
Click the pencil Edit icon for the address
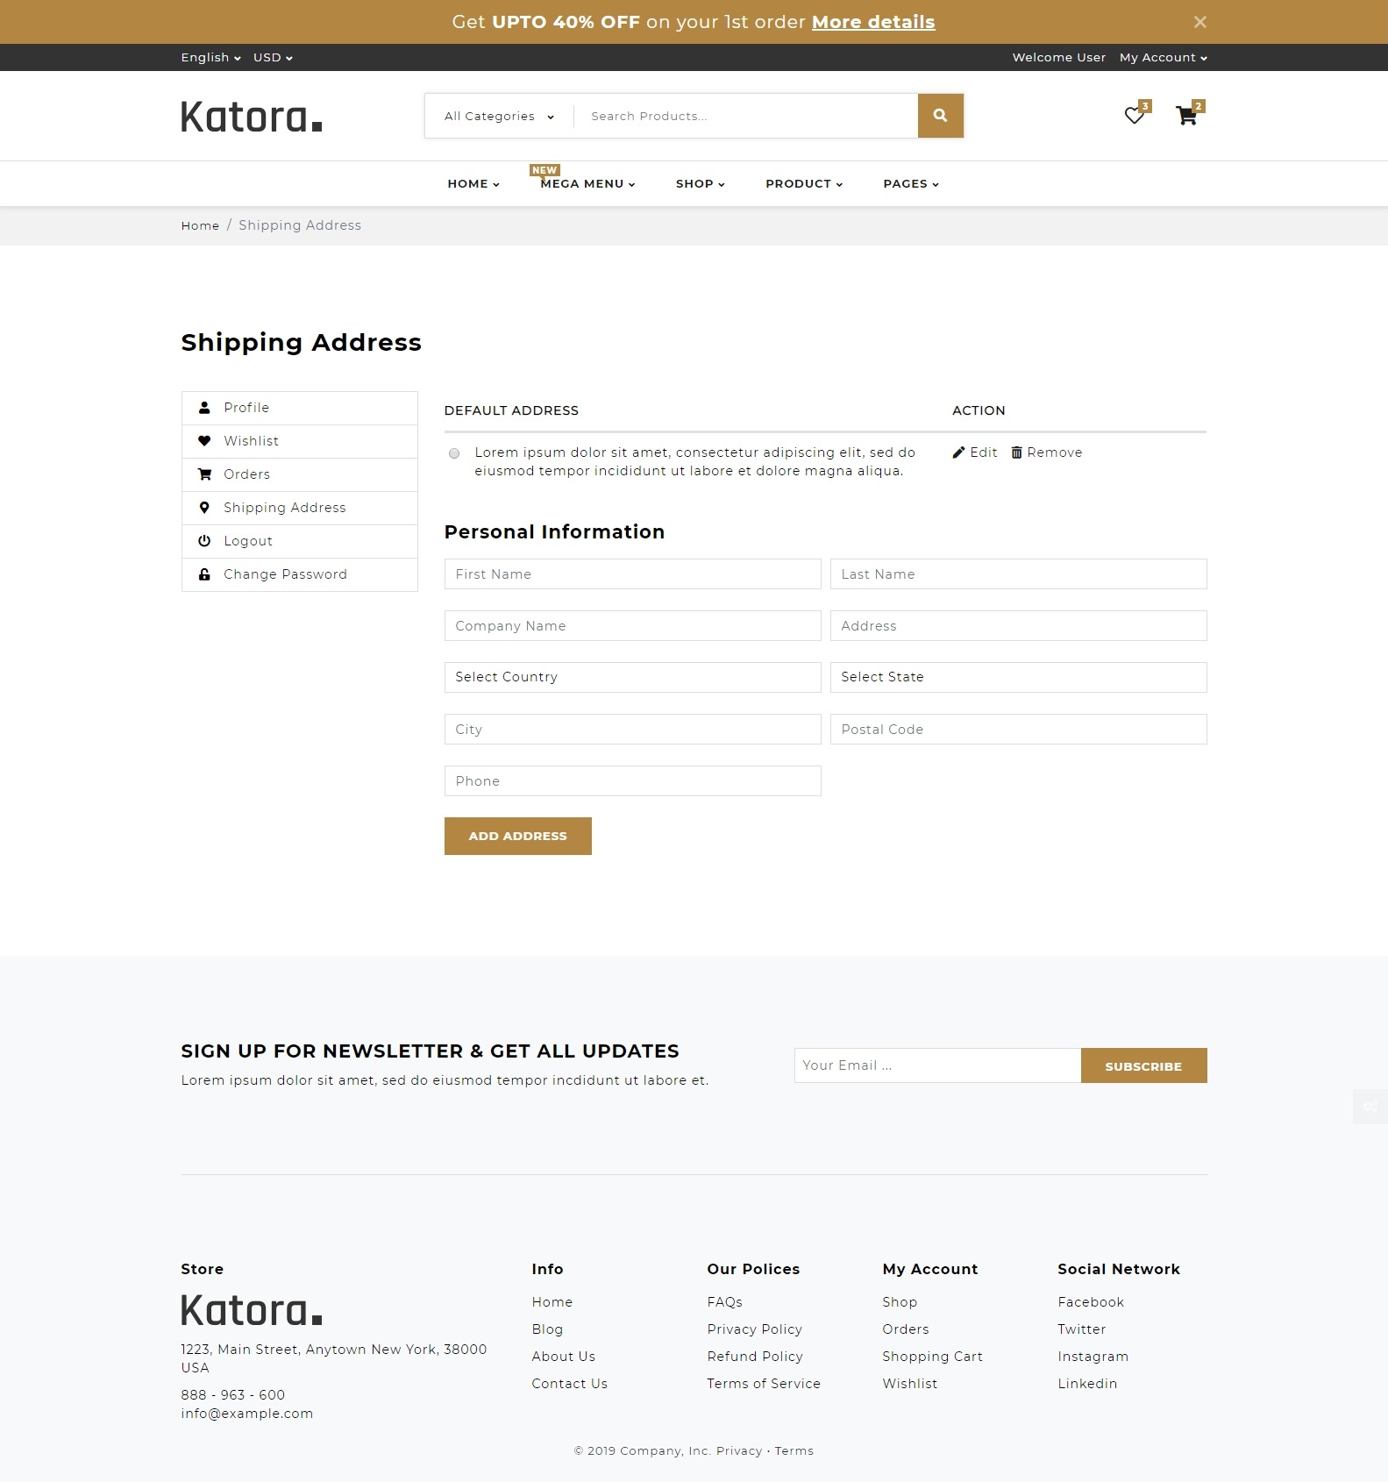958,452
